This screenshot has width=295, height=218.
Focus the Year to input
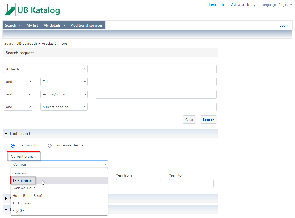[x=191, y=183]
